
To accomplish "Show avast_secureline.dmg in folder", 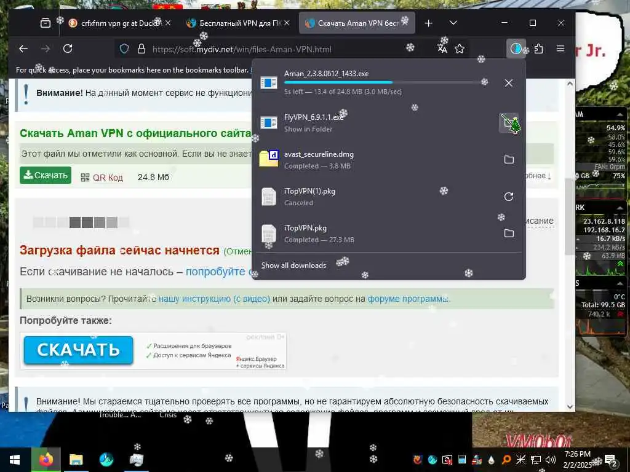I will [509, 159].
